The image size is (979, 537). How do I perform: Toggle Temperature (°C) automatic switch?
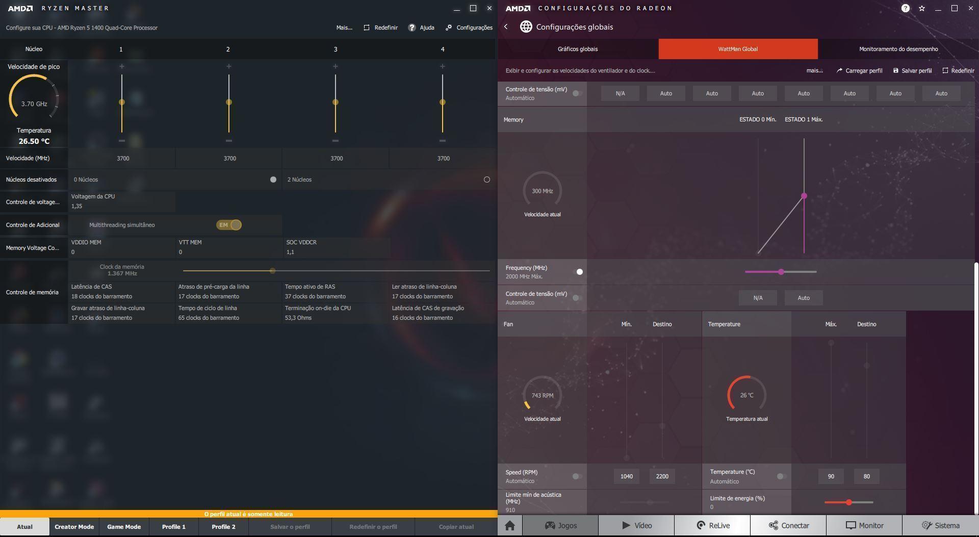[x=781, y=476]
